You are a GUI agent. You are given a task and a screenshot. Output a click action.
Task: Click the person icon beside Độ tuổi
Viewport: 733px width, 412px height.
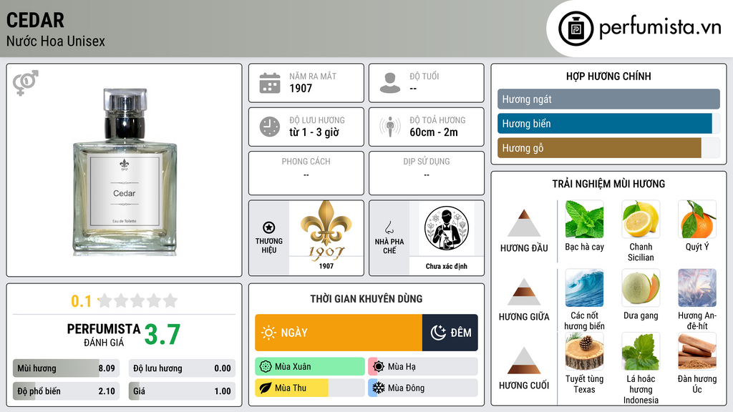coord(390,83)
